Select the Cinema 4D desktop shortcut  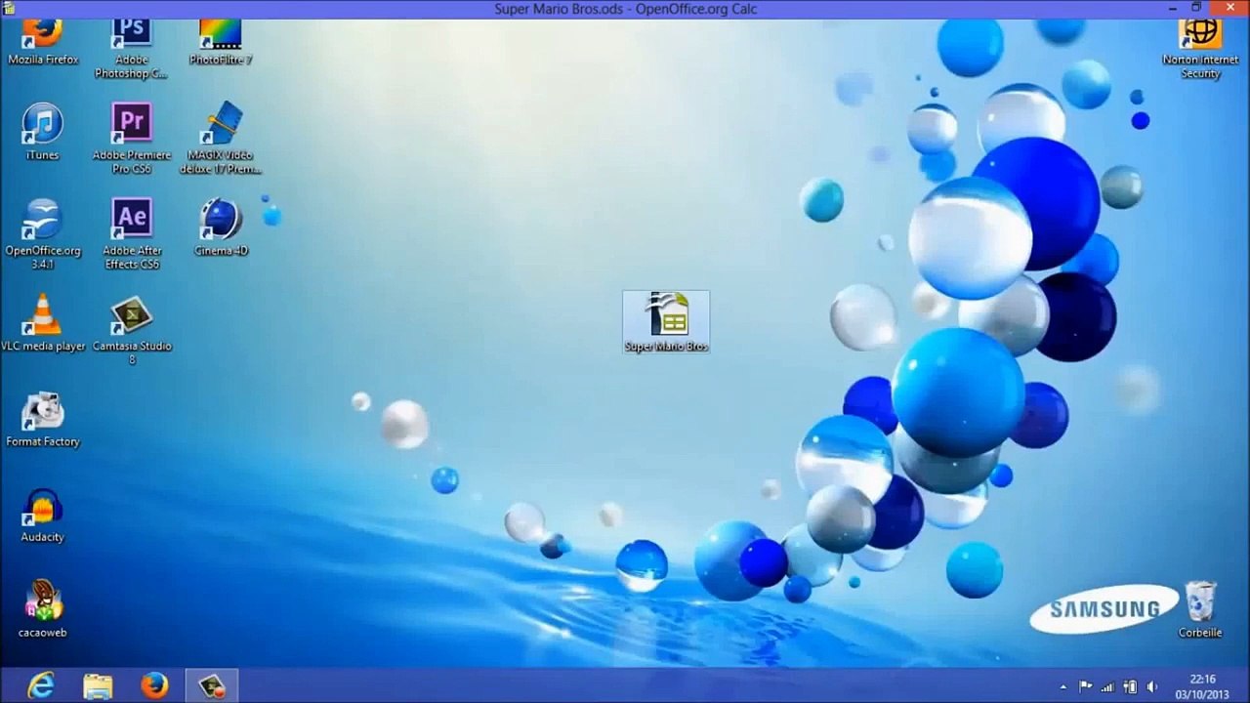221,227
